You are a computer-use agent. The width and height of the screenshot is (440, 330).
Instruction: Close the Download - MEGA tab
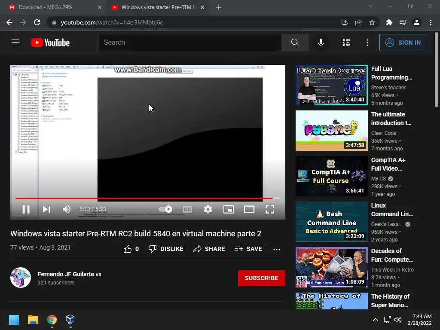click(x=100, y=7)
